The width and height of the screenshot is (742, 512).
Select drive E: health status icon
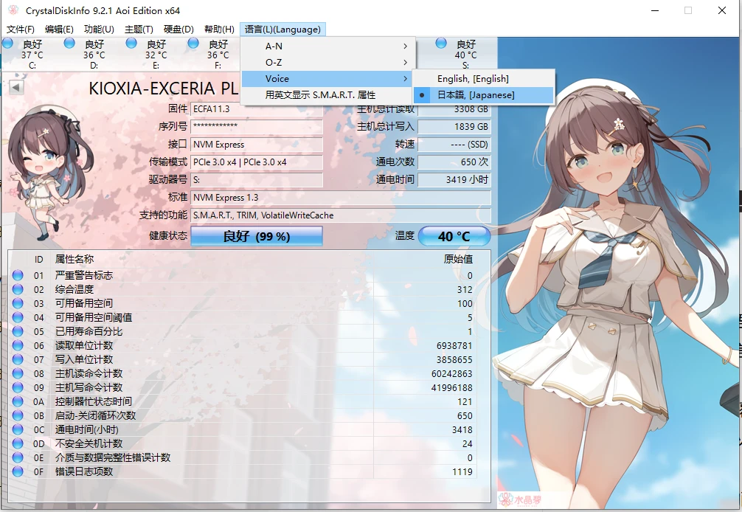pyautogui.click(x=131, y=44)
